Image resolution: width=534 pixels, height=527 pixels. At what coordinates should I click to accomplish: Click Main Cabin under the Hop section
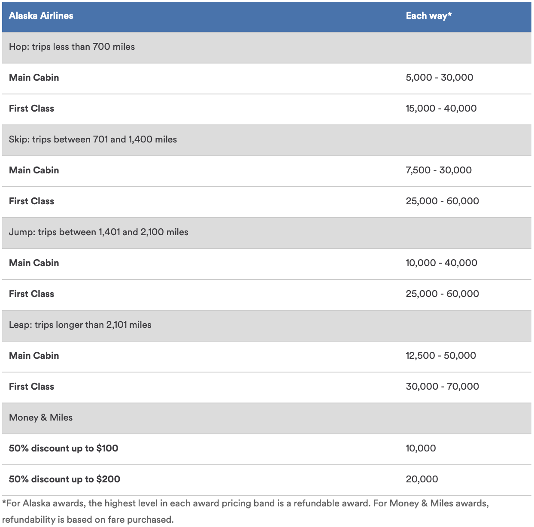(x=34, y=78)
